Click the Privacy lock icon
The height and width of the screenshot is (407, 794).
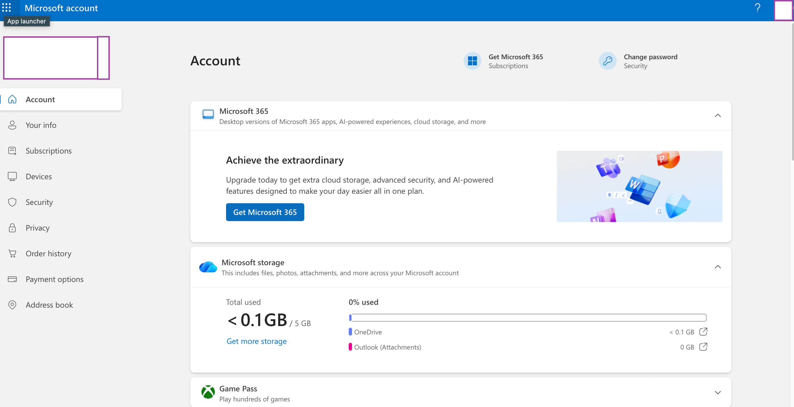click(x=12, y=228)
